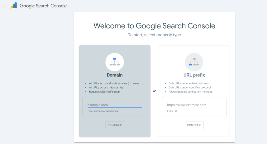The width and height of the screenshot is (267, 144).
Task: Select the URL prefix property type heading
Action: point(194,75)
